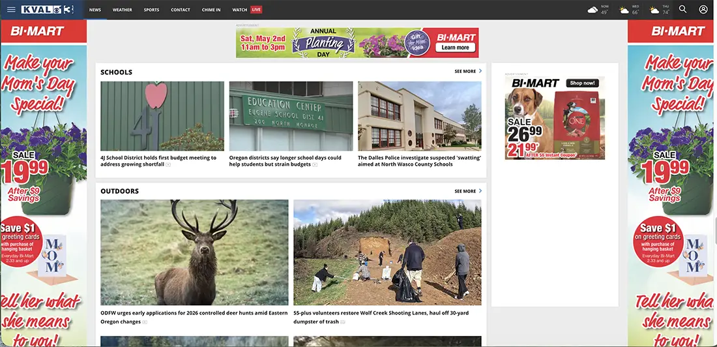
Task: Click the video icon after ODFW deer hunts headline
Action: (x=145, y=322)
